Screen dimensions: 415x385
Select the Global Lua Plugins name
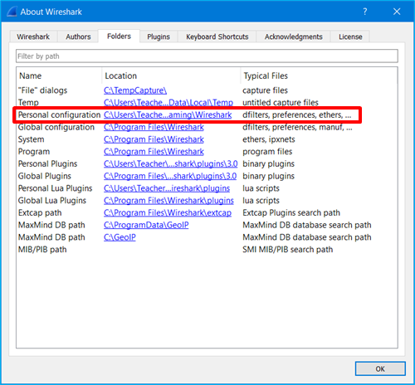[52, 201]
